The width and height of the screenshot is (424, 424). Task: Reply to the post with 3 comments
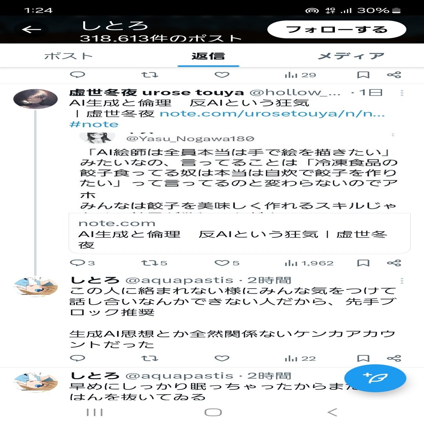78,263
